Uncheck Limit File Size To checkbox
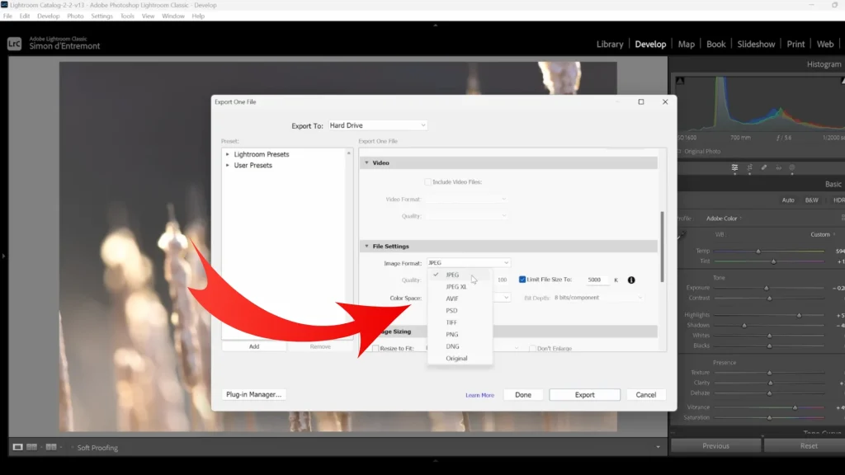This screenshot has height=475, width=845. pos(522,280)
